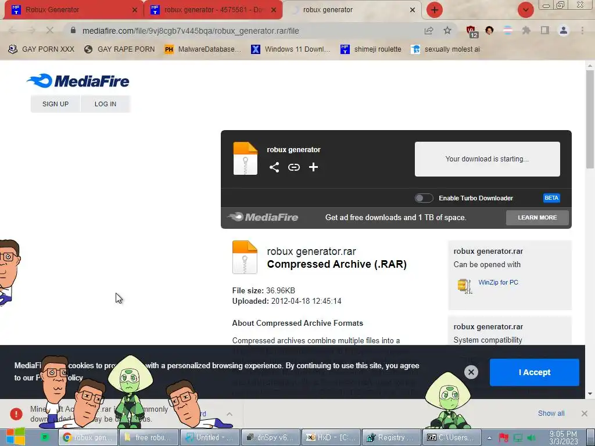The height and width of the screenshot is (446, 595).
Task: Click the scrollbar down arrow
Action: point(590,394)
